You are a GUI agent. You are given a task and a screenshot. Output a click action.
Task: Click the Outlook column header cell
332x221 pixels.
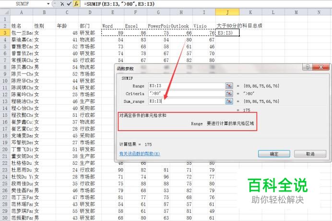point(181,26)
